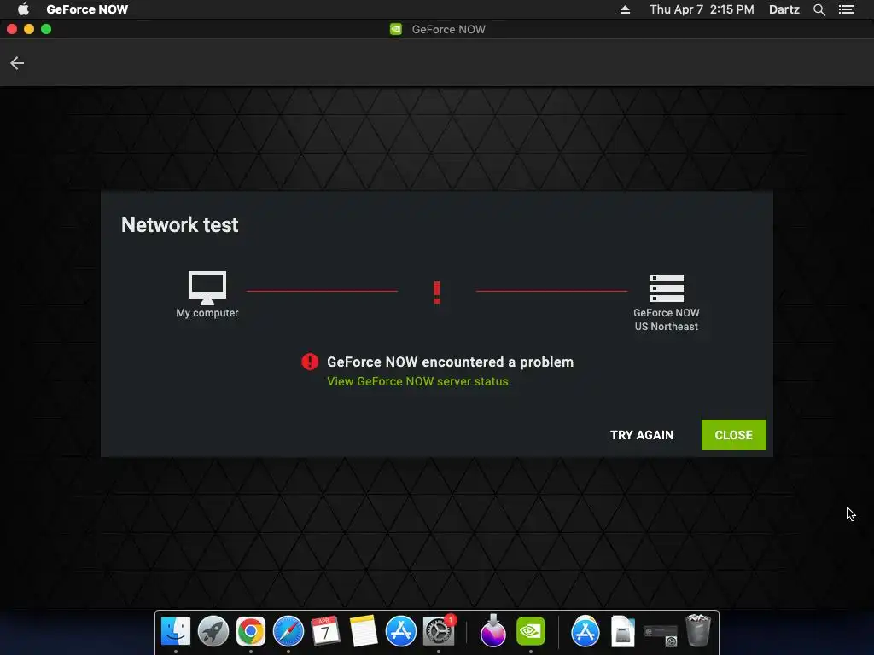Open the purple orb downloader app in the Dock
This screenshot has height=655, width=874.
point(492,632)
